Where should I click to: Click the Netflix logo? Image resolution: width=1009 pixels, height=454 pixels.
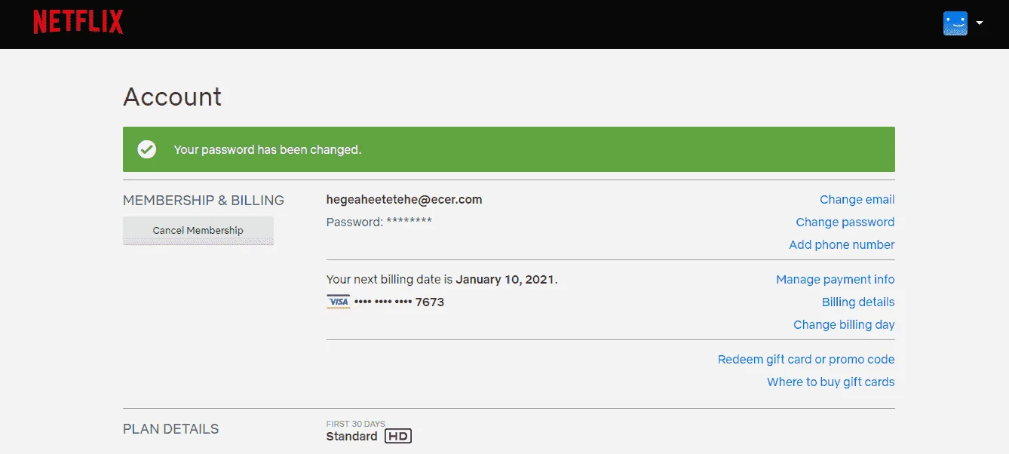(x=78, y=23)
